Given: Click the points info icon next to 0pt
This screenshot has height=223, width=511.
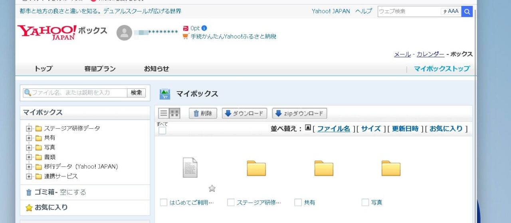Looking at the screenshot, I should coord(204,28).
